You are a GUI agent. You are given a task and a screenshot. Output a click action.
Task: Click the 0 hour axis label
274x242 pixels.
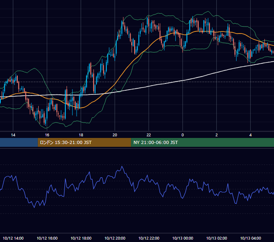(183, 135)
